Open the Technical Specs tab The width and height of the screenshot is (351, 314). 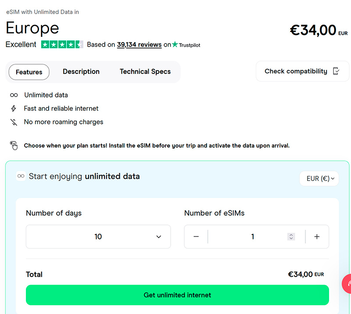click(x=145, y=72)
